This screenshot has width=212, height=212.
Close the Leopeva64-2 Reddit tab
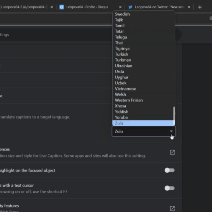51,7
